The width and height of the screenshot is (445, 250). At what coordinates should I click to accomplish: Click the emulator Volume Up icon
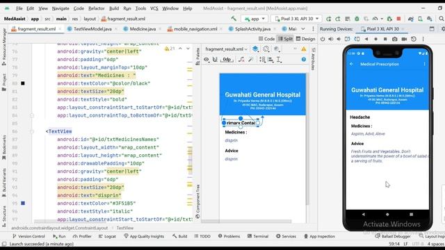pos(331,39)
